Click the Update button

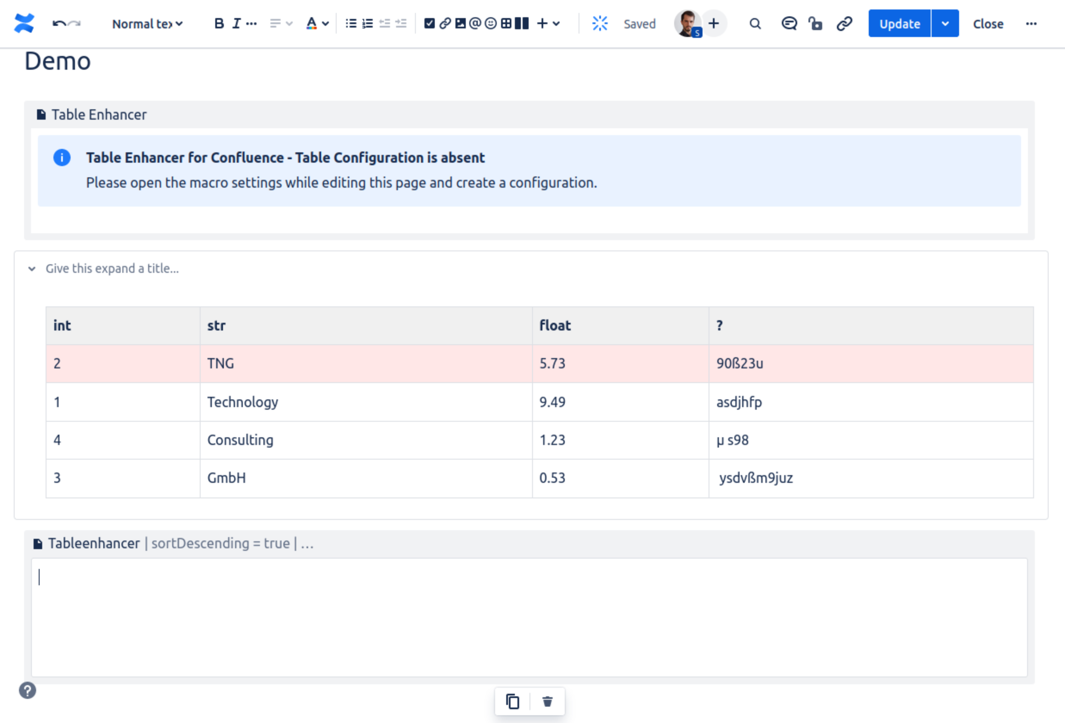coord(899,22)
